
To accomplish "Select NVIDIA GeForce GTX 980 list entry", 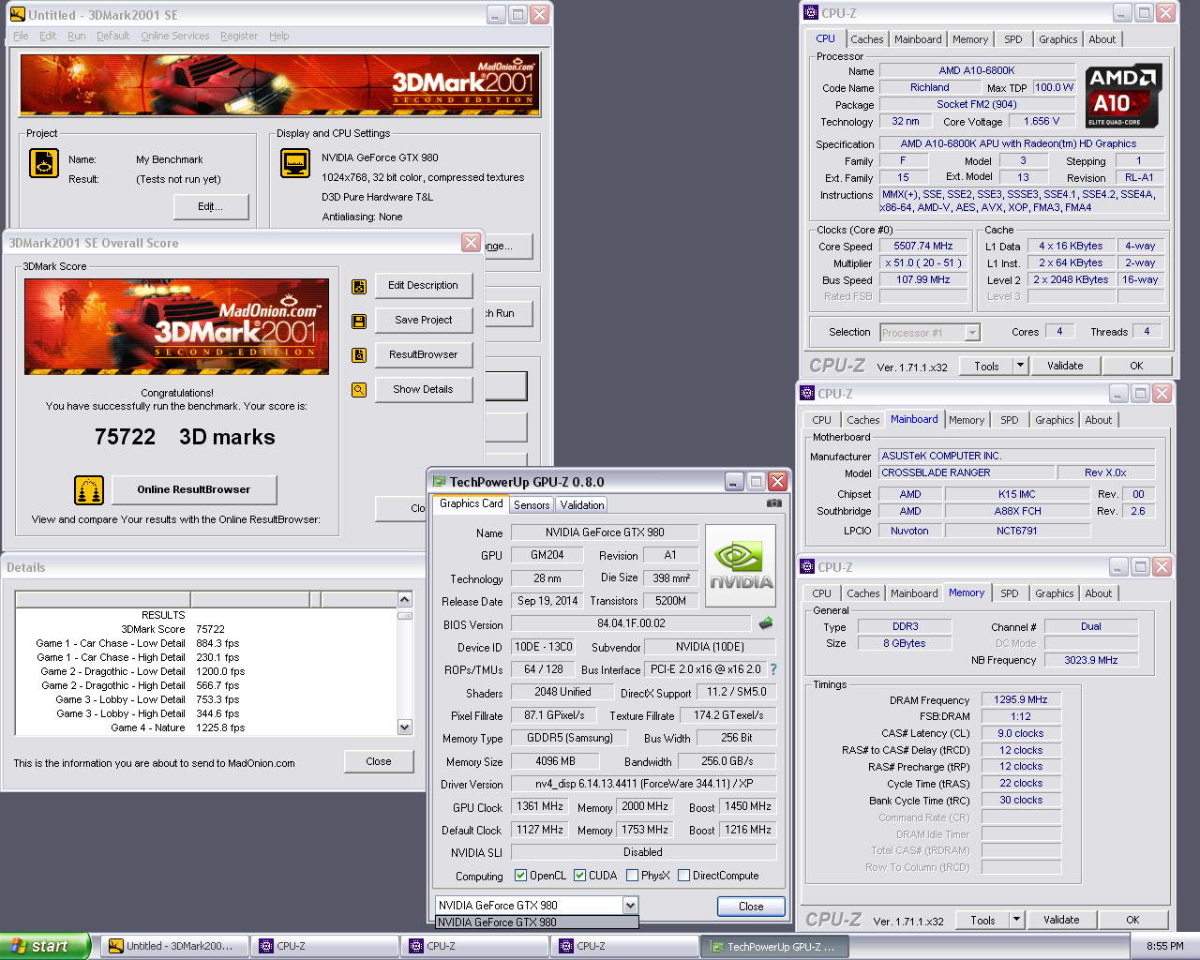I will (536, 922).
